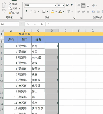103x114 pixels.
Task: Click the Insert Function fx icon
Action: tap(42, 24)
